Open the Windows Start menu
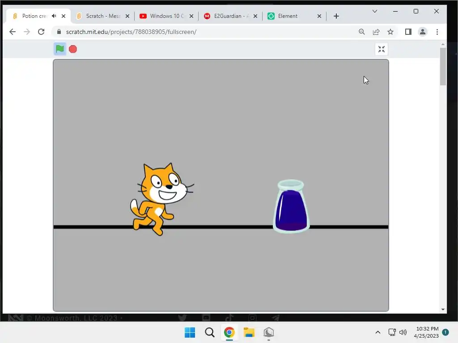Viewport: 458px width, 343px height. [x=190, y=332]
